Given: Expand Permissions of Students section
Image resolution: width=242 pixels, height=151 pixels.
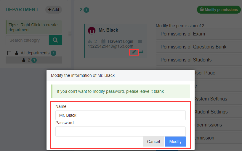Looking at the screenshot, I should point(199,60).
